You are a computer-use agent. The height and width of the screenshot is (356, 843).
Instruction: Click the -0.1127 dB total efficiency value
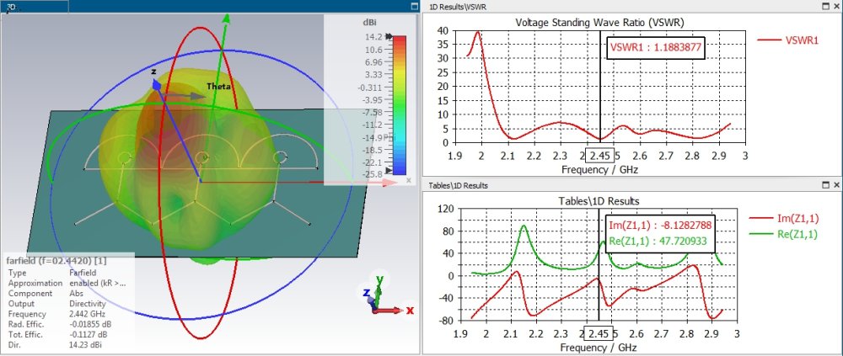89,334
